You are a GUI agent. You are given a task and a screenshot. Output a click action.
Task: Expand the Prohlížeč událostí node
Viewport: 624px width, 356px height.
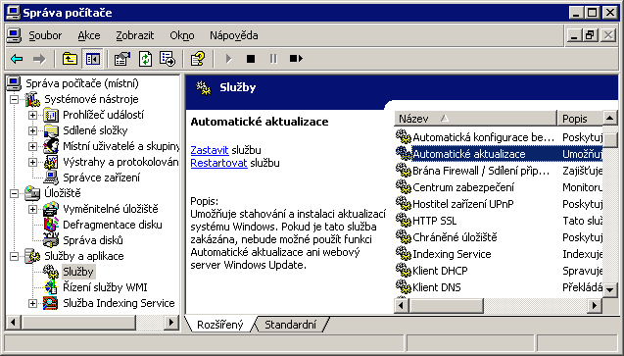[32, 115]
